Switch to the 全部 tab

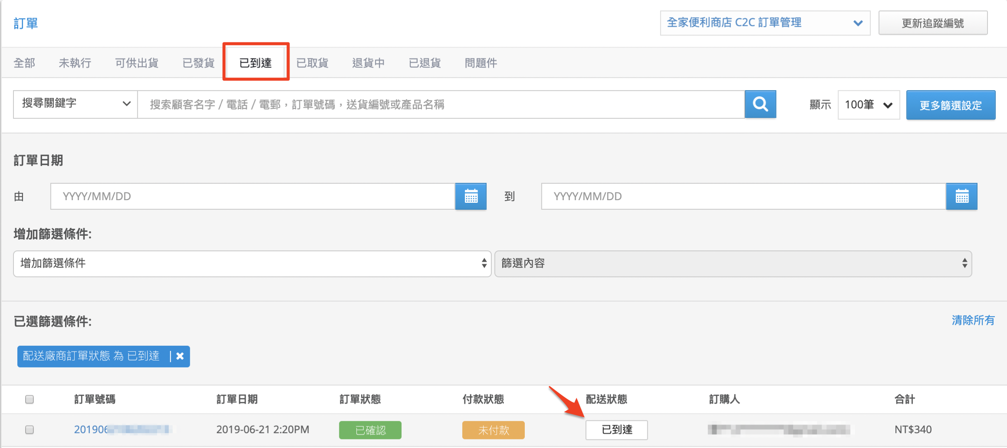click(24, 63)
